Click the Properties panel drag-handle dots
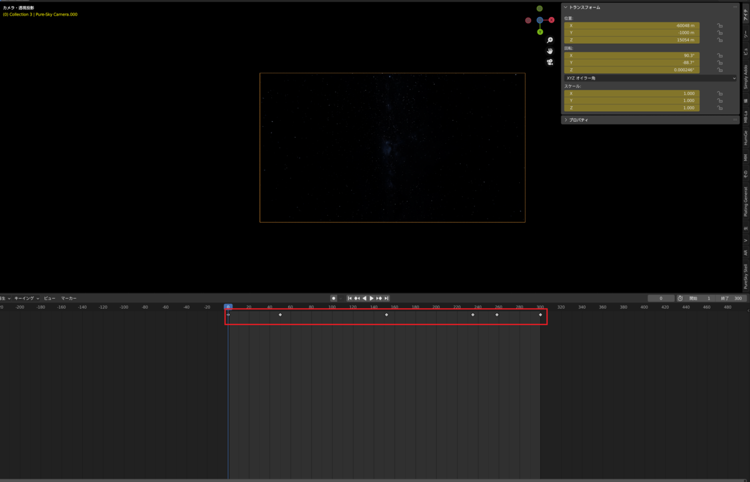Image resolution: width=750 pixels, height=482 pixels. click(734, 119)
